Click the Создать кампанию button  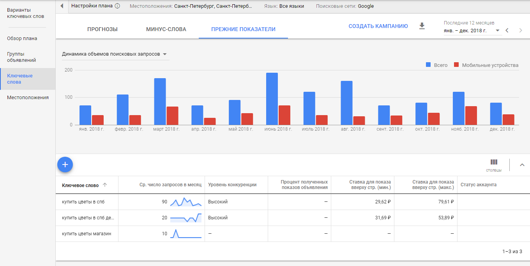pos(378,26)
